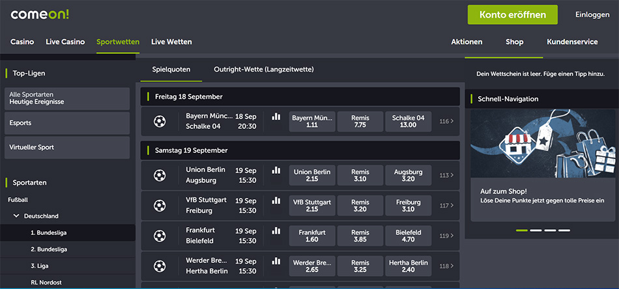Open statistics icon for Frankfurt vs Bielefeld
Image resolution: width=619 pixels, height=289 pixels.
276,230
